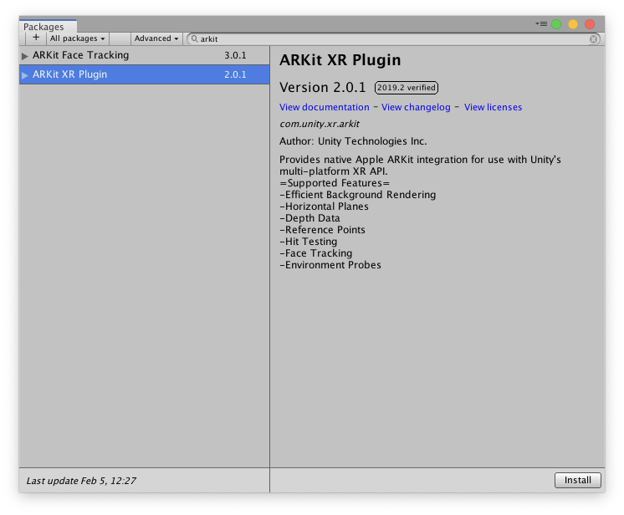The image size is (624, 515).
Task: Click the arkit search field
Action: [393, 39]
